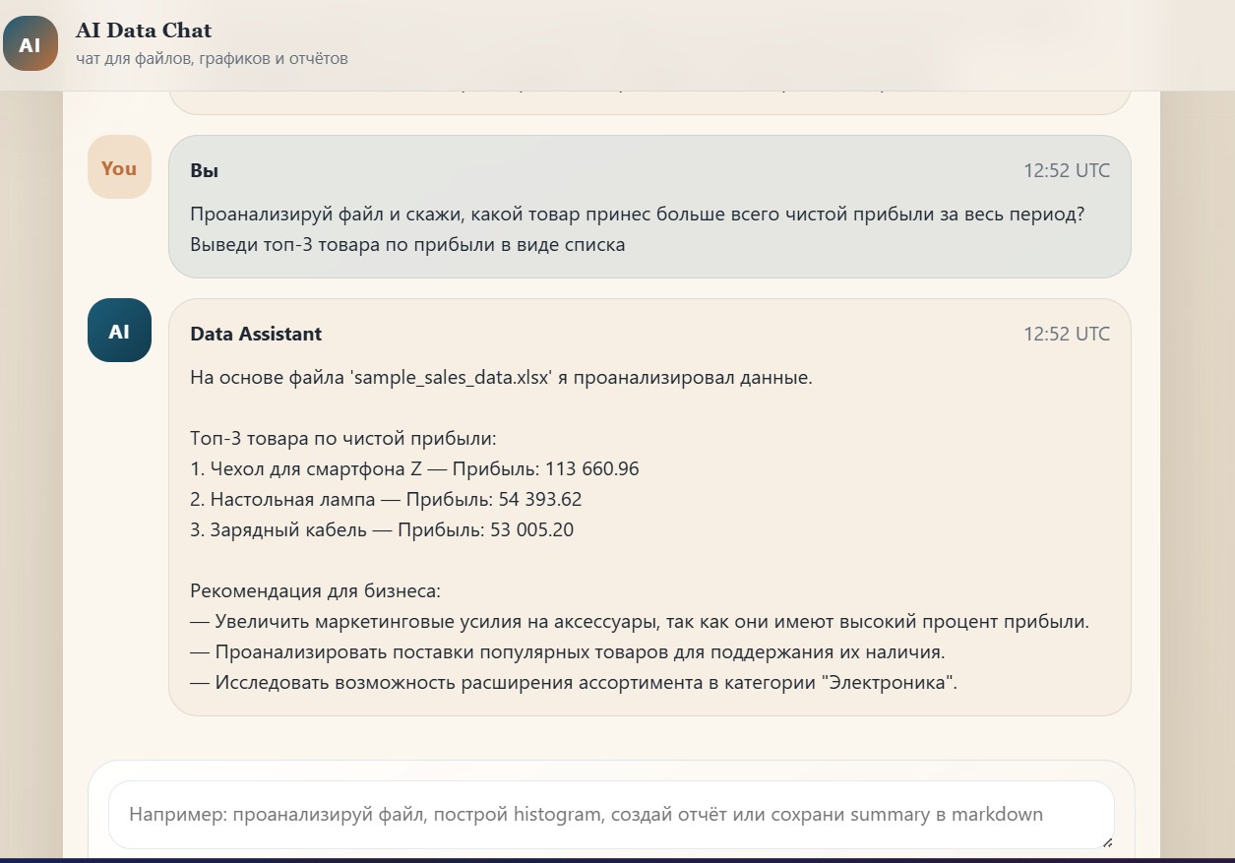Click the 12:52 UTC timestamp on your message

(x=1067, y=170)
